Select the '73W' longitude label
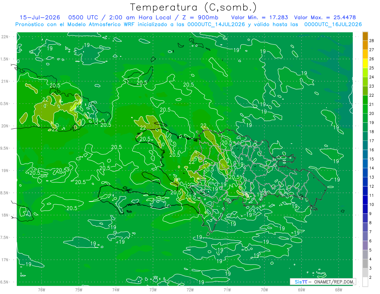380x294 pixels. coord(153,290)
